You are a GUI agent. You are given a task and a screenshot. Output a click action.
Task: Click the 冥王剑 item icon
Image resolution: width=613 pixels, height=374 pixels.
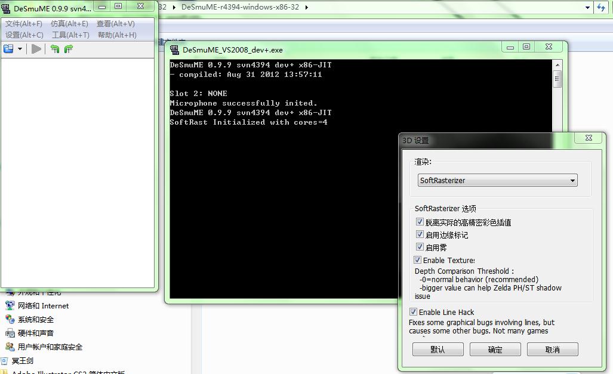(x=4, y=361)
